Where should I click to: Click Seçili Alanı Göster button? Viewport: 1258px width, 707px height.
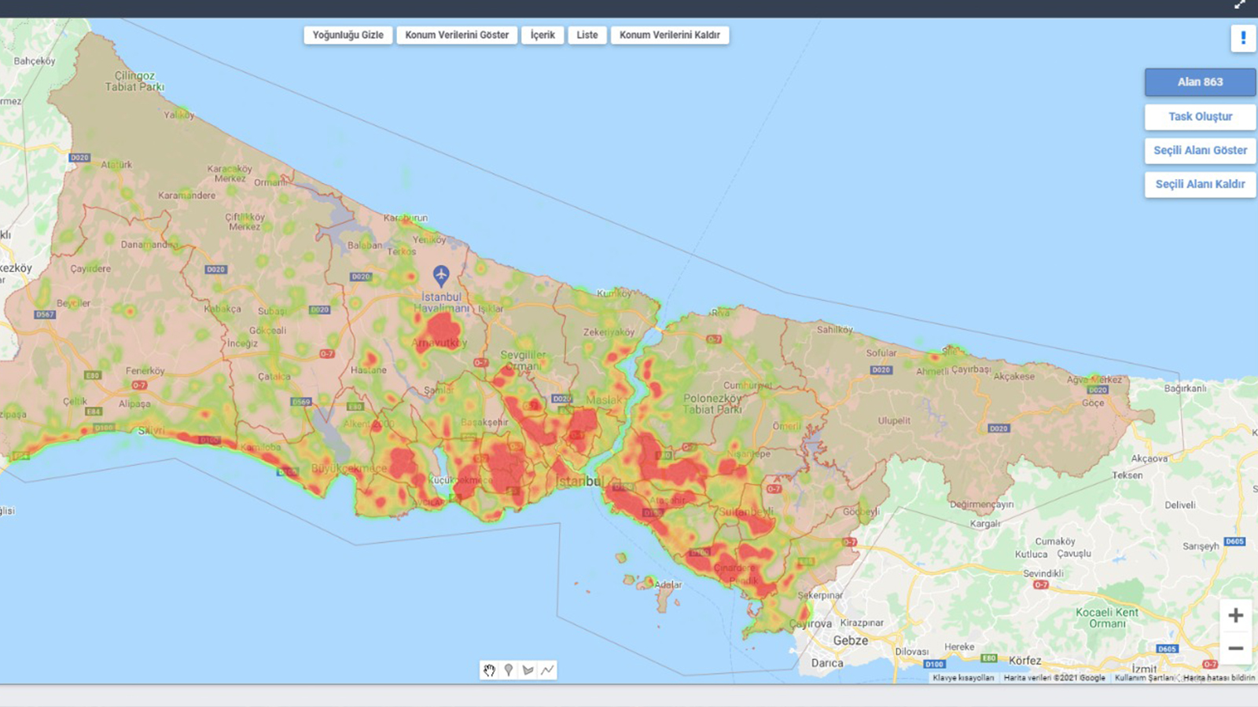1200,150
